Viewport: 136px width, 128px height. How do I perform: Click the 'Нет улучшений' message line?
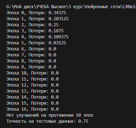(50, 115)
